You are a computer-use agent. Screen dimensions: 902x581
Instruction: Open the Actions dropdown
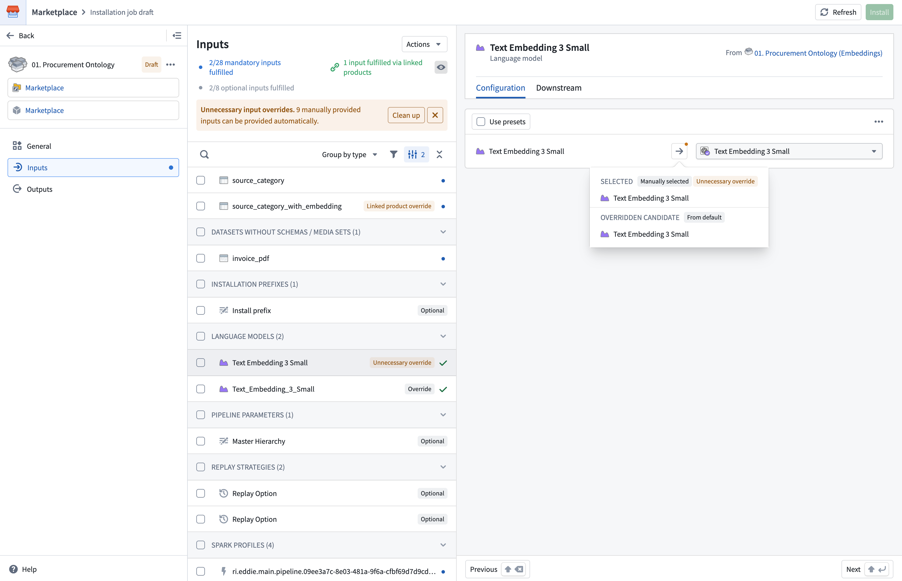tap(424, 44)
